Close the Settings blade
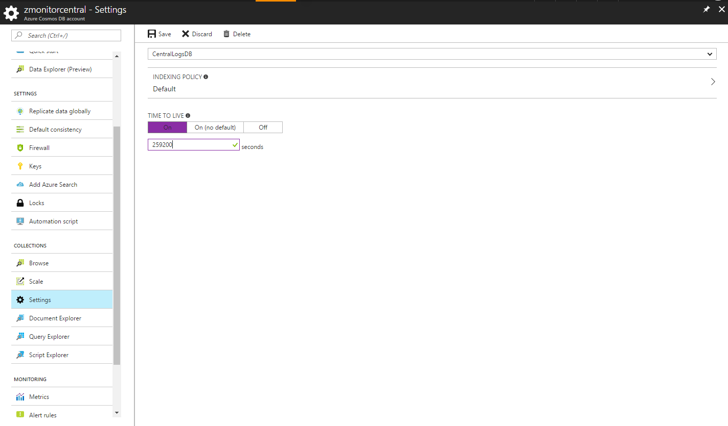The height and width of the screenshot is (426, 728). [722, 9]
